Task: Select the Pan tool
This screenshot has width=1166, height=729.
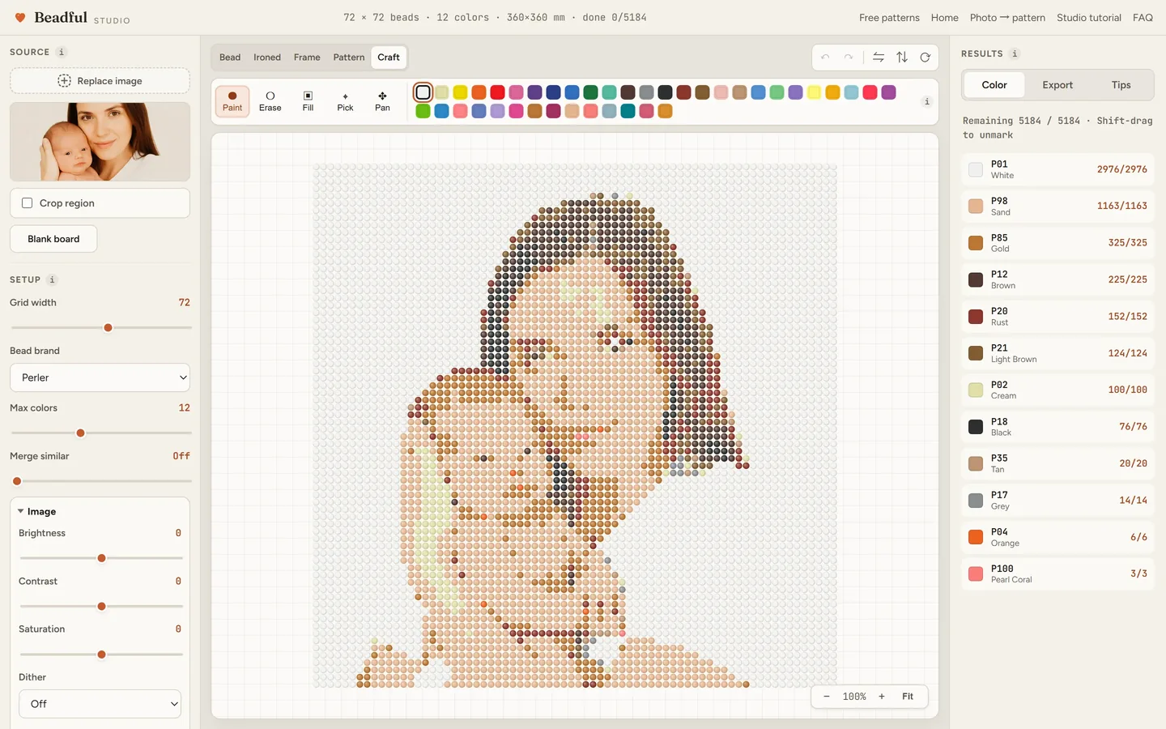Action: (x=382, y=101)
